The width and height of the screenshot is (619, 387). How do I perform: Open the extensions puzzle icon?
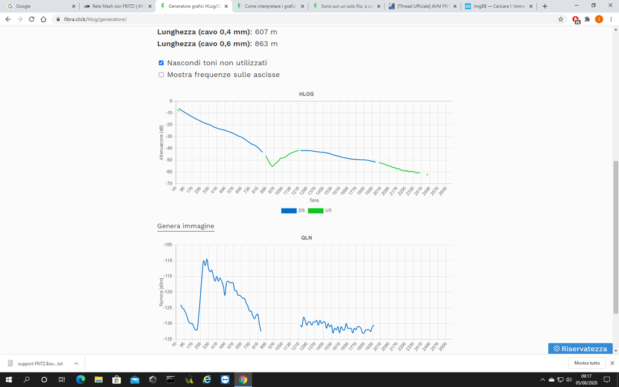coord(588,19)
